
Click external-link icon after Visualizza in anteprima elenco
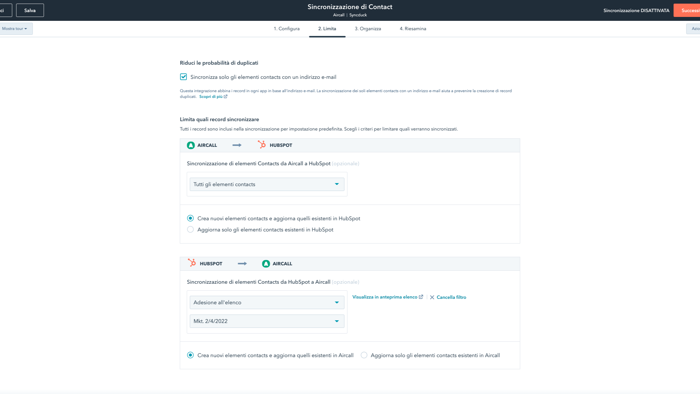click(421, 297)
